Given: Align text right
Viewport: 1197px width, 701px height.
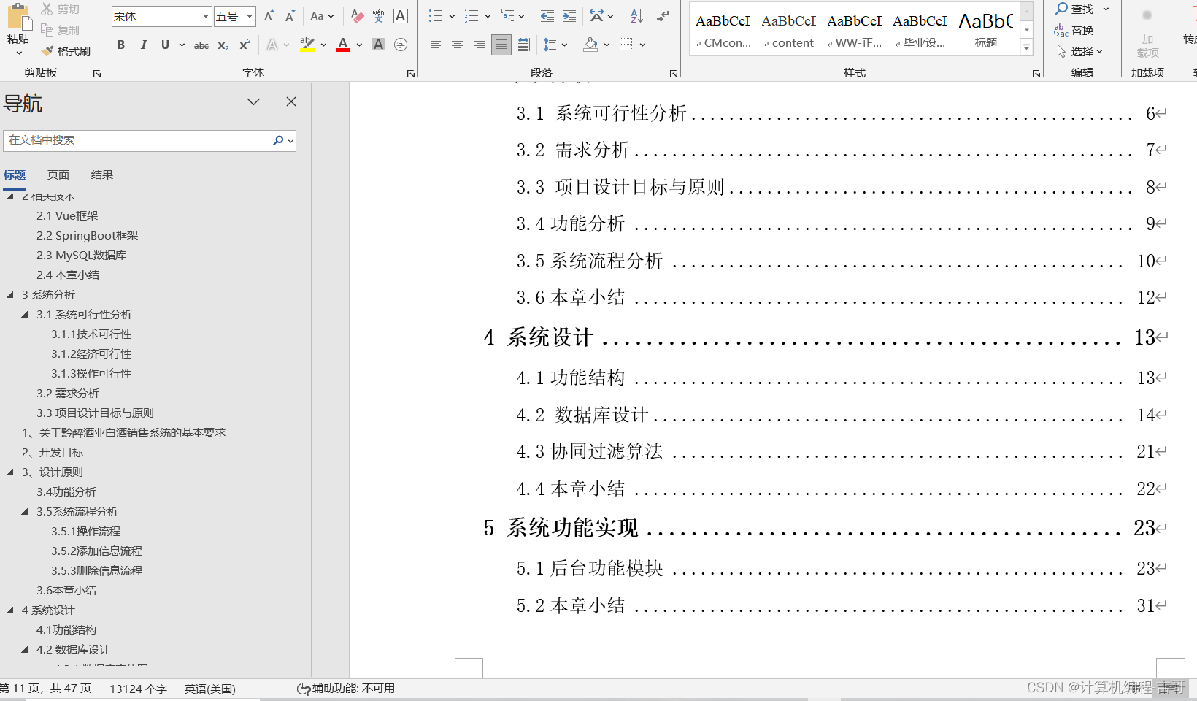Looking at the screenshot, I should (479, 45).
